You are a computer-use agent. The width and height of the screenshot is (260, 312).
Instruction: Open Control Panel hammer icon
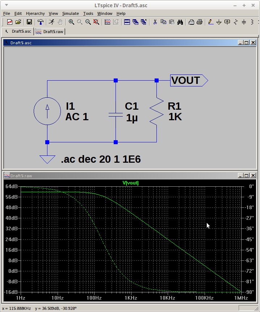tap(41, 22)
